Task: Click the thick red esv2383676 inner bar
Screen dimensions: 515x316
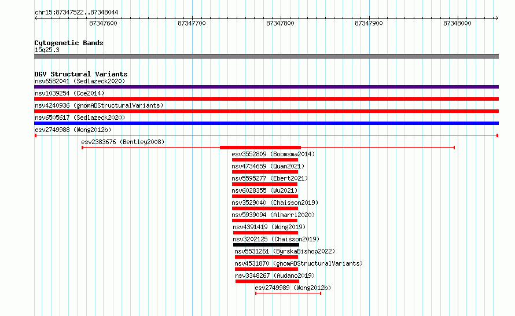Action: pyautogui.click(x=260, y=148)
